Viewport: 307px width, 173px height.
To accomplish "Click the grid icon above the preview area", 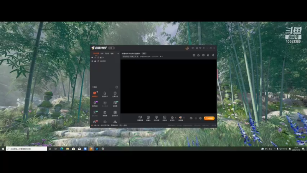I will pyautogui.click(x=203, y=55).
